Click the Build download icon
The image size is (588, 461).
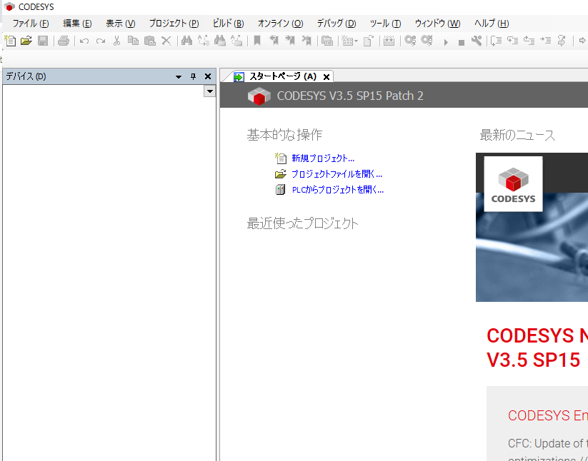[x=389, y=41]
